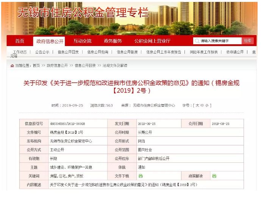
Task: Open 公告公示 submenu link
Action: point(42,52)
